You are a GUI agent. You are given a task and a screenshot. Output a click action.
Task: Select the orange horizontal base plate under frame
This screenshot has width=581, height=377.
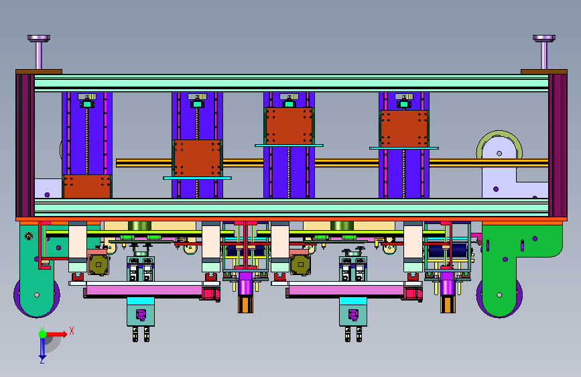[292, 219]
